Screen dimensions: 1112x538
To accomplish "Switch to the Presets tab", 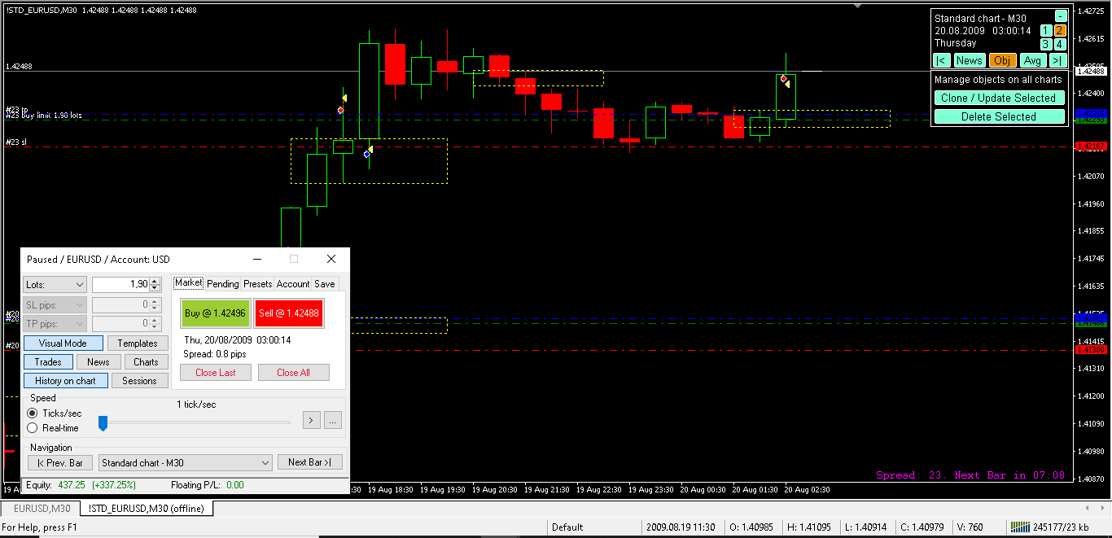I will (257, 284).
